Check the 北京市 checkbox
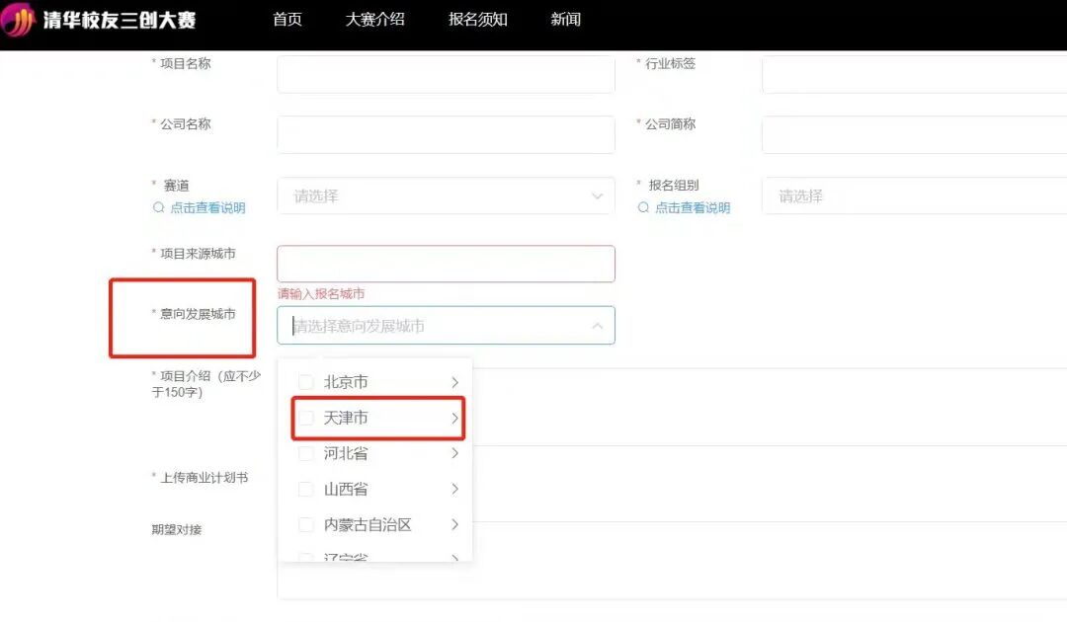Viewport: 1067px width, 622px height. tap(305, 382)
